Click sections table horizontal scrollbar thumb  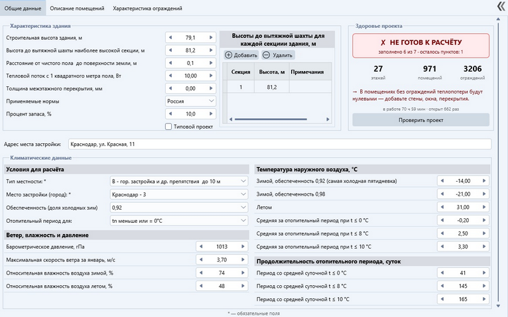pyautogui.click(x=271, y=119)
